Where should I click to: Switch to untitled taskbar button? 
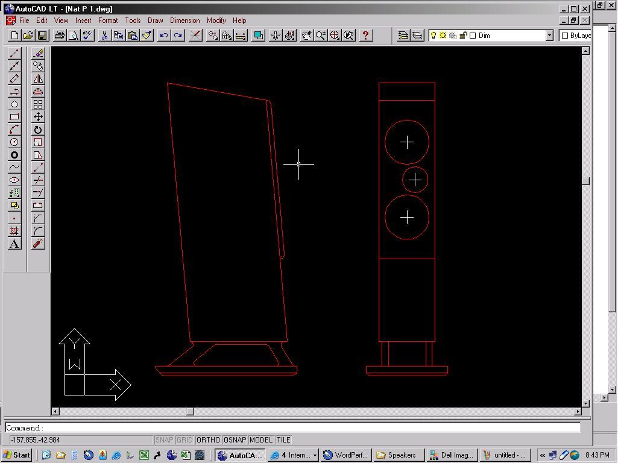[x=505, y=455]
